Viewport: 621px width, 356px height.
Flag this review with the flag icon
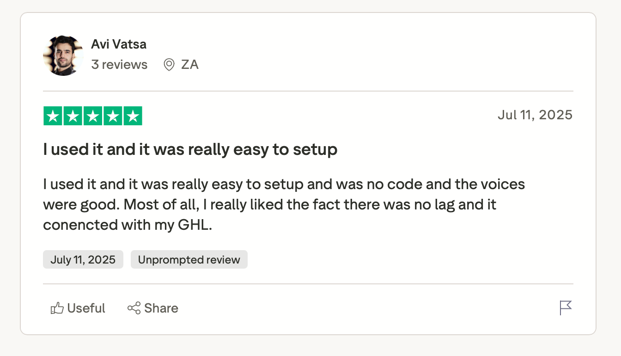click(x=566, y=308)
